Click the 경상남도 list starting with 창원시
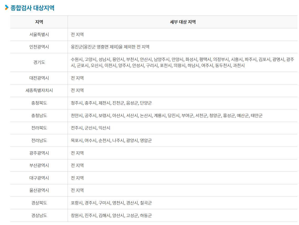 tap(111, 215)
